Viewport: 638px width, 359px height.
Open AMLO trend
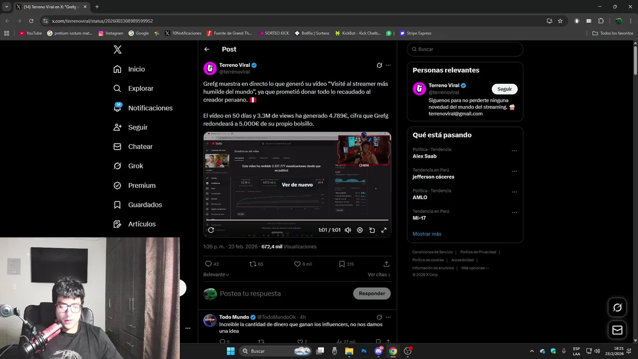pos(420,197)
